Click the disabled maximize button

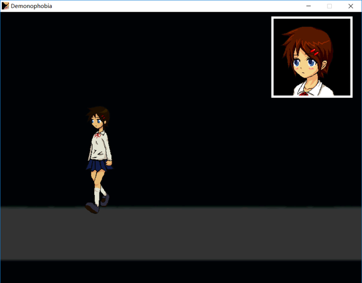click(x=329, y=6)
